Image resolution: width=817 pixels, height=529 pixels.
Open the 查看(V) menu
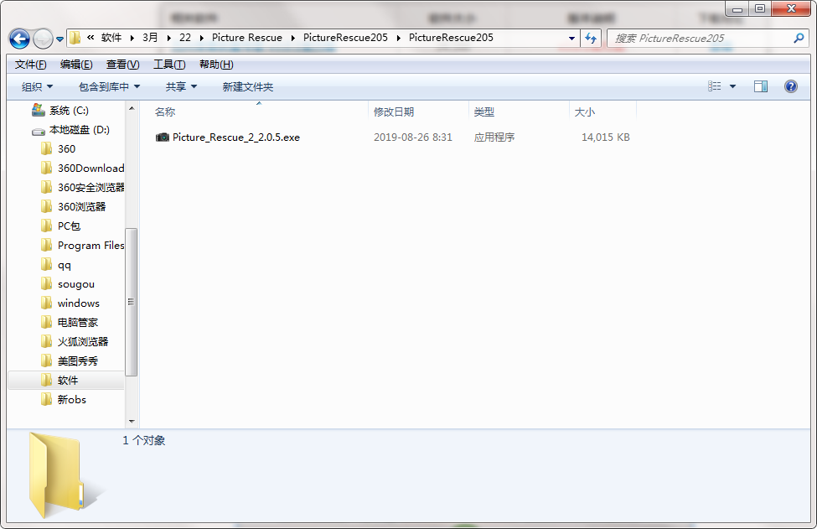click(122, 65)
